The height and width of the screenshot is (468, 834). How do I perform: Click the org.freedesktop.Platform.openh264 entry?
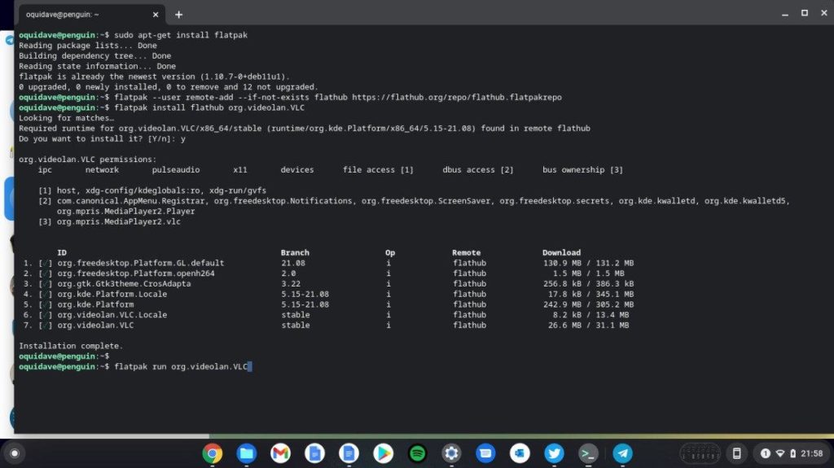point(136,273)
